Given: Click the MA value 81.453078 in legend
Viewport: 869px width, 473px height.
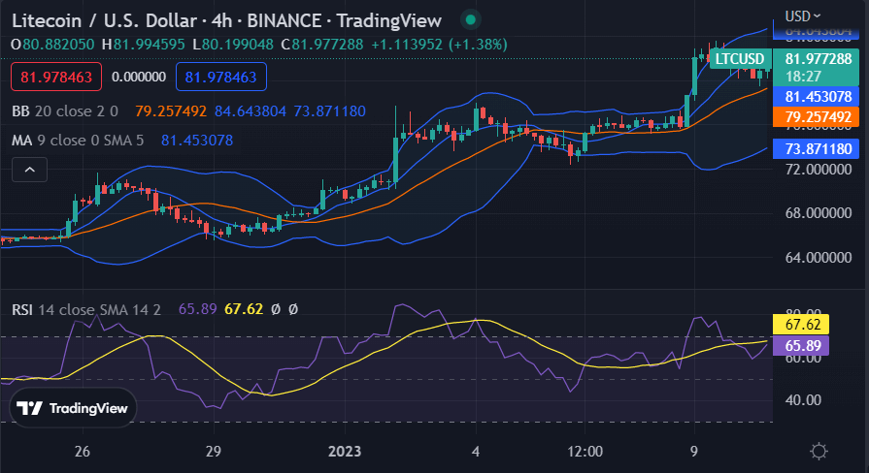Looking at the screenshot, I should 197,141.
